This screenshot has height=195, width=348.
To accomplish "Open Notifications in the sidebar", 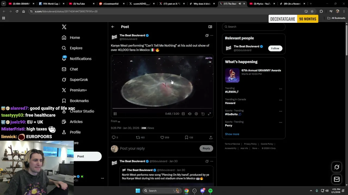I will tap(80, 59).
